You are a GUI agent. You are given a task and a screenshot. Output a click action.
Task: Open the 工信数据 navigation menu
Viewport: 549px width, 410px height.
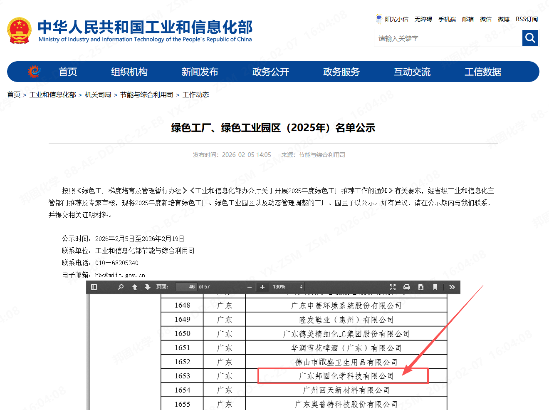click(x=483, y=72)
